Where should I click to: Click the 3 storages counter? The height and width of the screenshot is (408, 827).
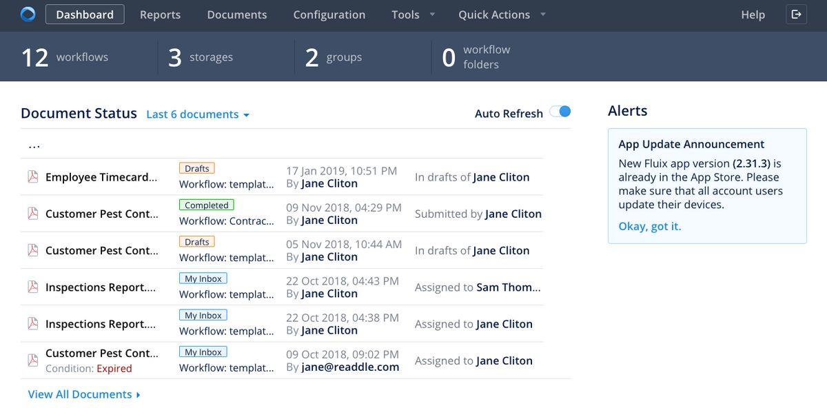pyautogui.click(x=201, y=57)
